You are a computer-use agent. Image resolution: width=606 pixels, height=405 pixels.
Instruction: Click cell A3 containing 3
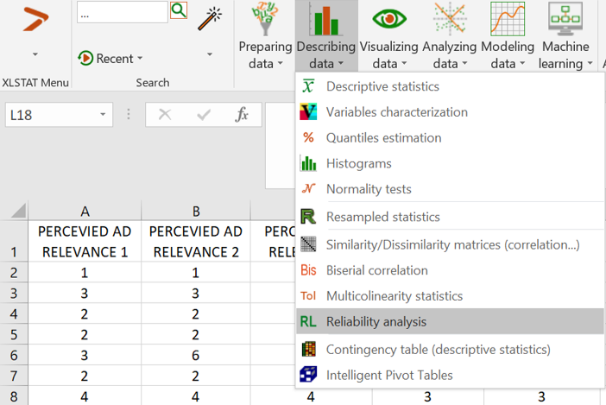click(85, 293)
